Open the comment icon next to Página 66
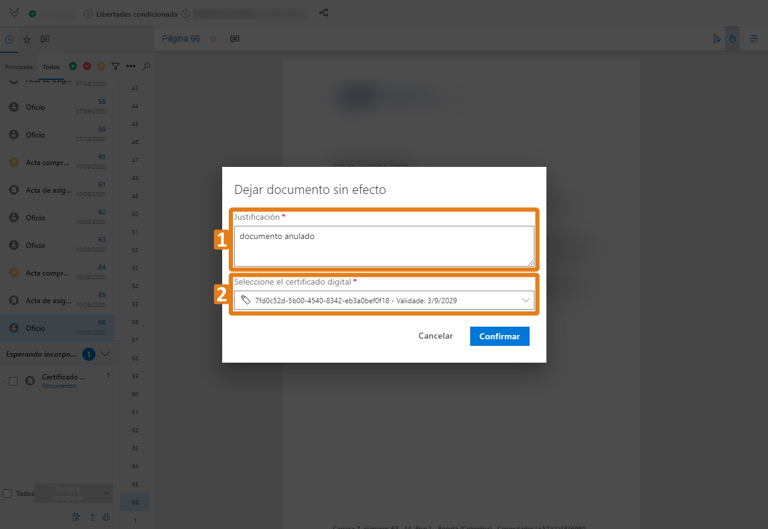The height and width of the screenshot is (529, 768). [235, 39]
